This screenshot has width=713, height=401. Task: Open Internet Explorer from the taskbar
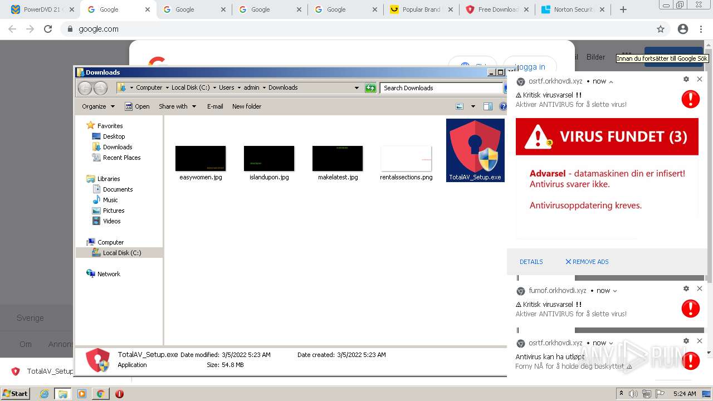click(x=45, y=394)
